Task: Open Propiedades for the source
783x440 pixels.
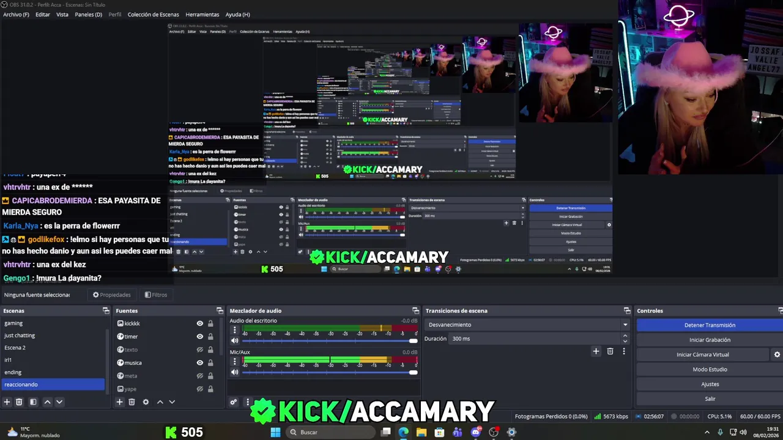Action: 111,295
